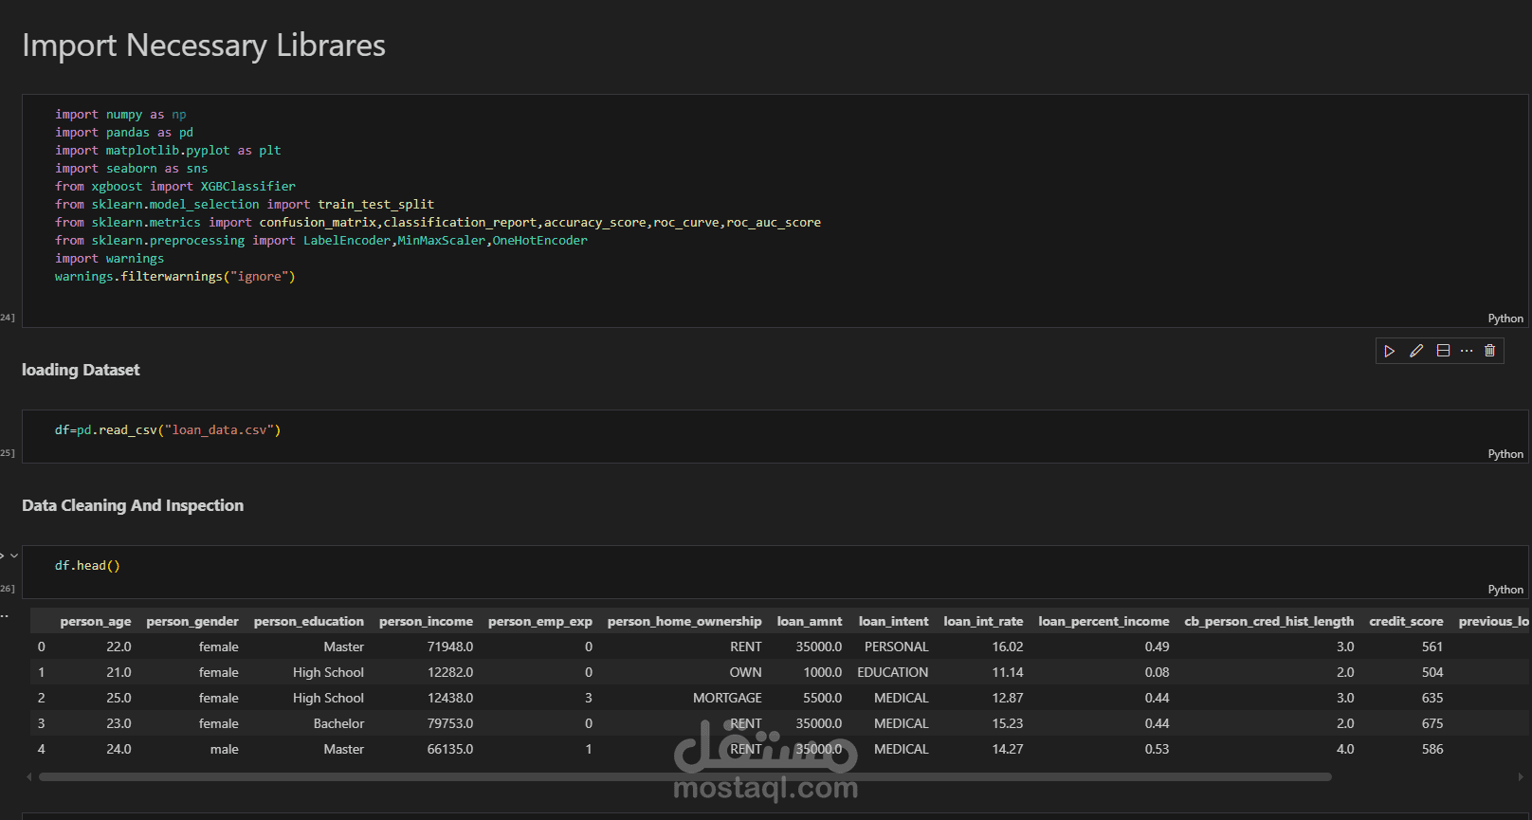The height and width of the screenshot is (820, 1532).
Task: Click the loan_int_rate column header
Action: point(984,622)
